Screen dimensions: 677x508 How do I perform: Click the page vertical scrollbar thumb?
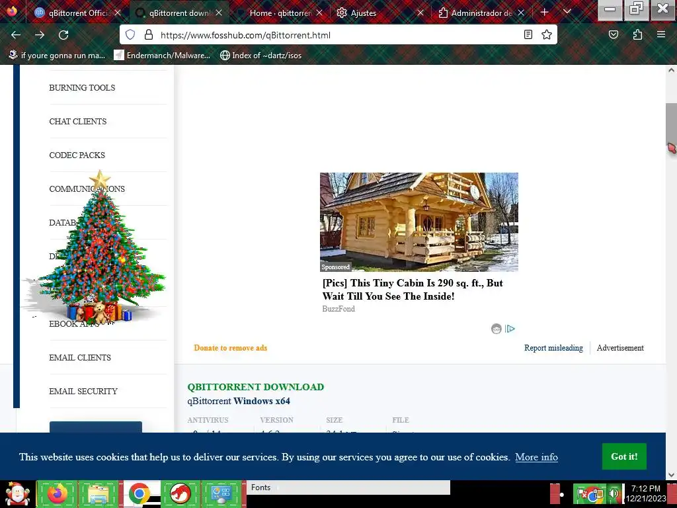(x=671, y=125)
